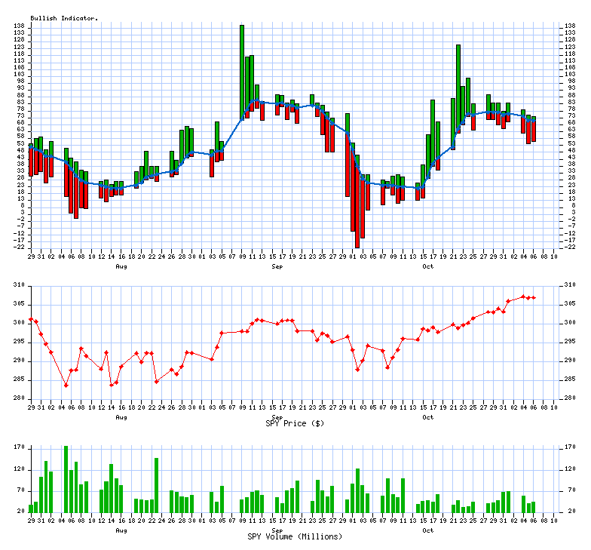Click the "SPY Volume (Millions)" axis label

(295, 536)
